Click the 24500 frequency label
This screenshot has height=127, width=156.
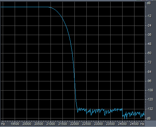pos(134,124)
